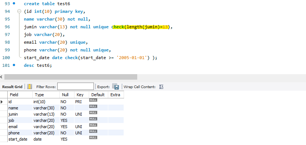Click the 'UNI' key cell in phone row

point(81,133)
